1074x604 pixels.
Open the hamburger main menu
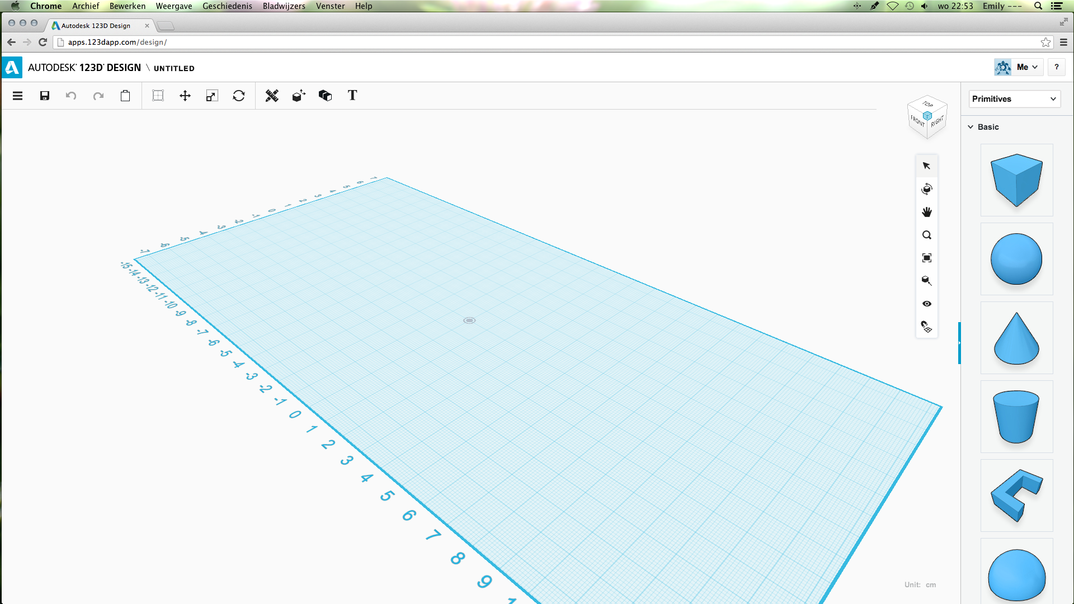tap(18, 96)
